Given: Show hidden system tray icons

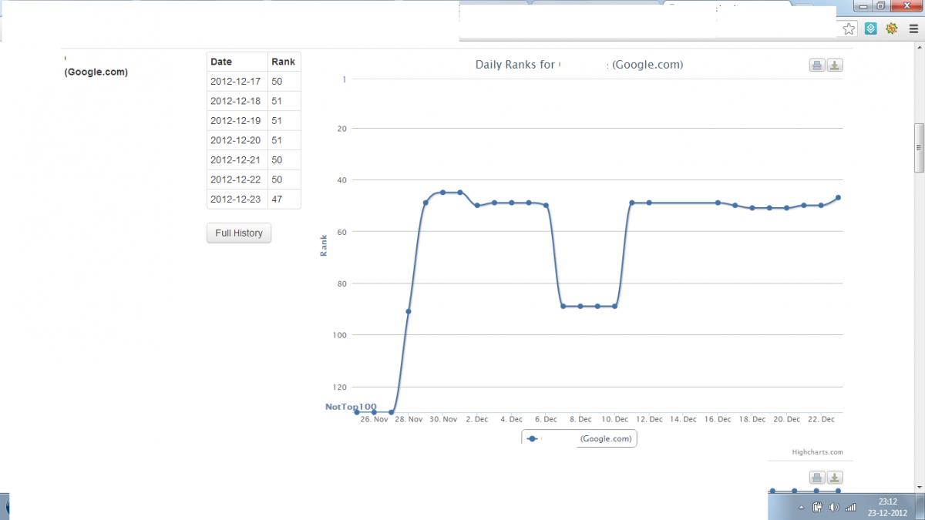Looking at the screenshot, I should coord(802,508).
